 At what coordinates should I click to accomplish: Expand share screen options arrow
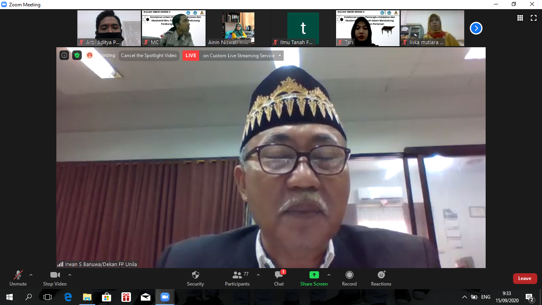point(329,275)
